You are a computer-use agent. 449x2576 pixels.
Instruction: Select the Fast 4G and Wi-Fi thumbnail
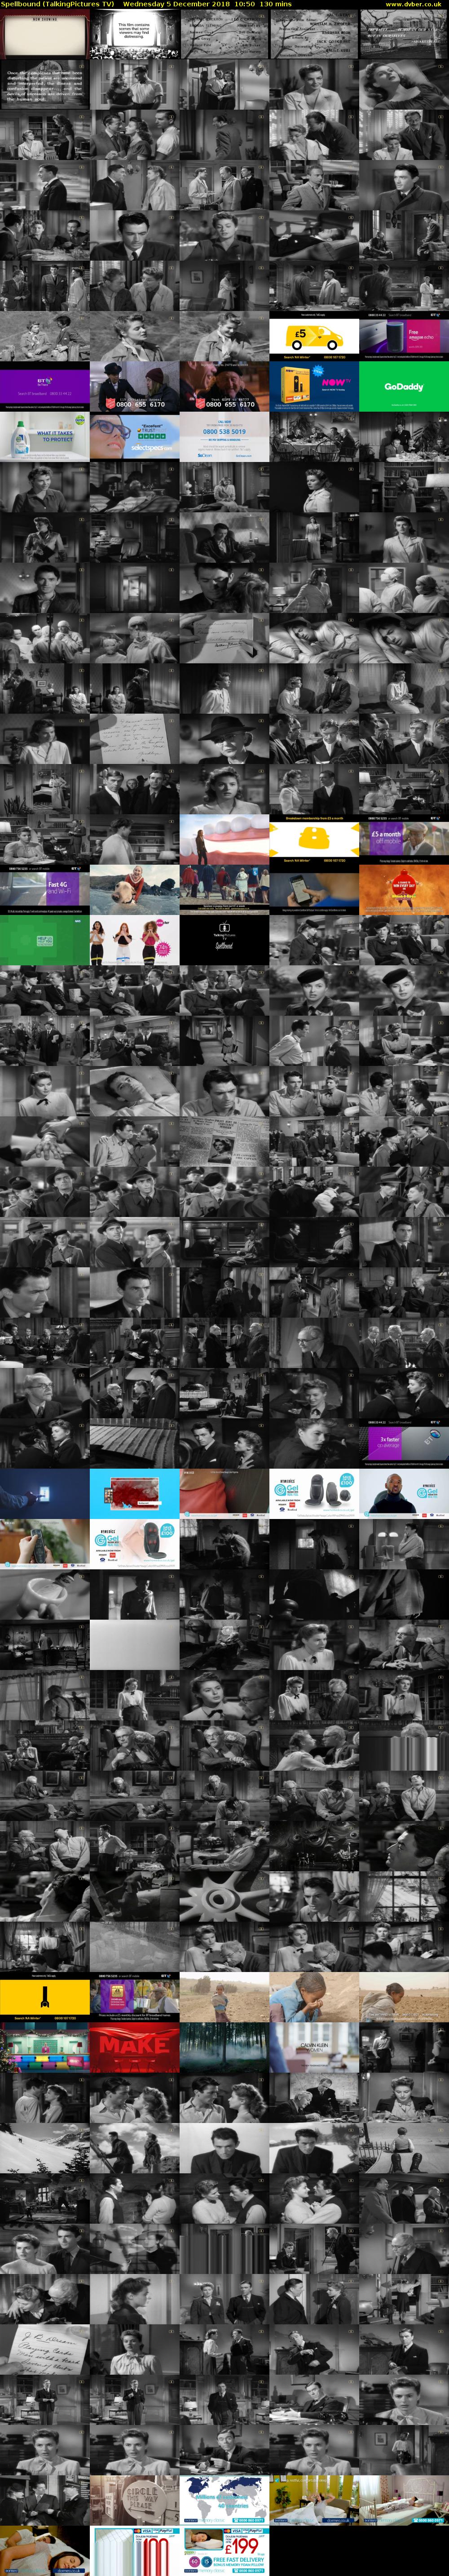click(44, 890)
